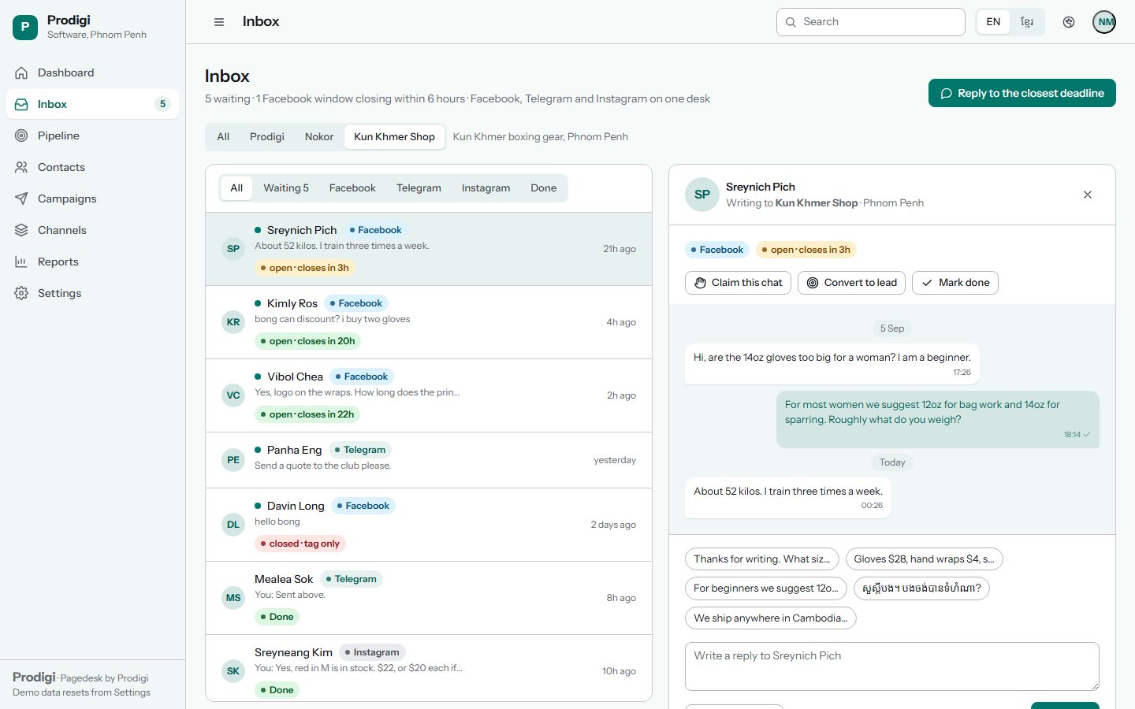Close the Sreynich Pich conversation panel
This screenshot has width=1135, height=709.
1088,195
